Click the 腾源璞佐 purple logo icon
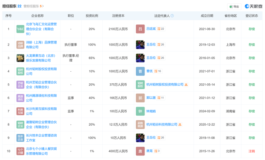265x160 pixels. click(20, 98)
